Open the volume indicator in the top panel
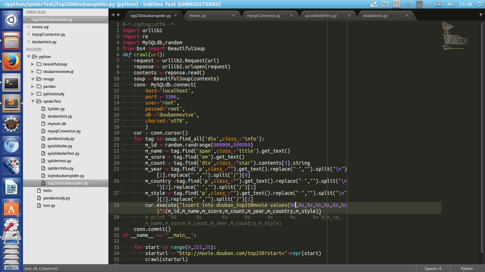The height and width of the screenshot is (272, 485). click(451, 4)
